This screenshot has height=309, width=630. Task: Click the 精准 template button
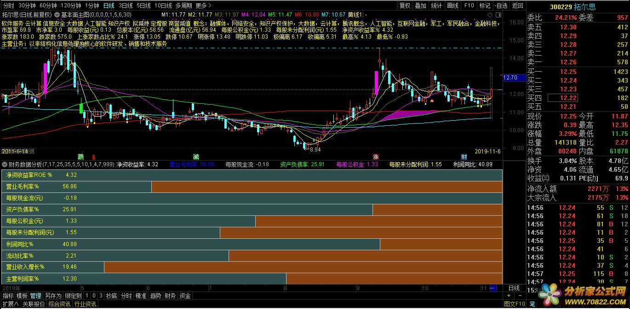click(x=141, y=296)
